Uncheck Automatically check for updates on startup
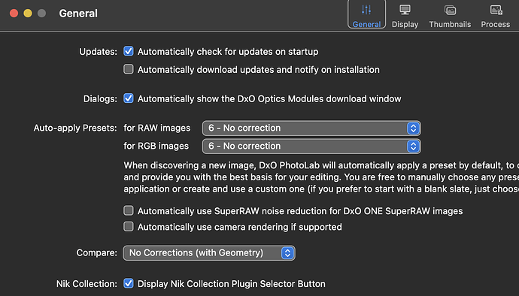The image size is (519, 296). [x=129, y=51]
